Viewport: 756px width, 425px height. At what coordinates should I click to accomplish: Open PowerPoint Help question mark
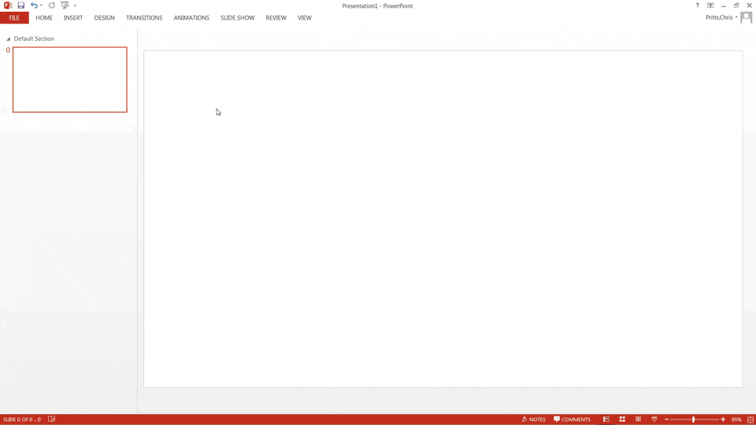click(697, 6)
